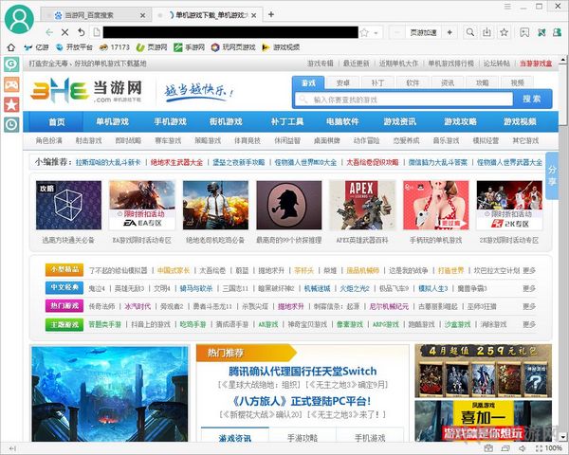
Task: Open the browser menu hamburger icon
Action: tap(507, 7)
